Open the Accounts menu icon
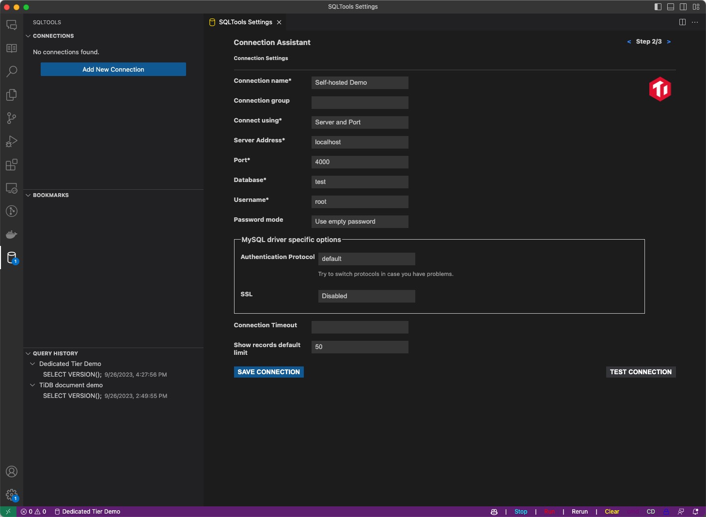The image size is (706, 517). (12, 471)
